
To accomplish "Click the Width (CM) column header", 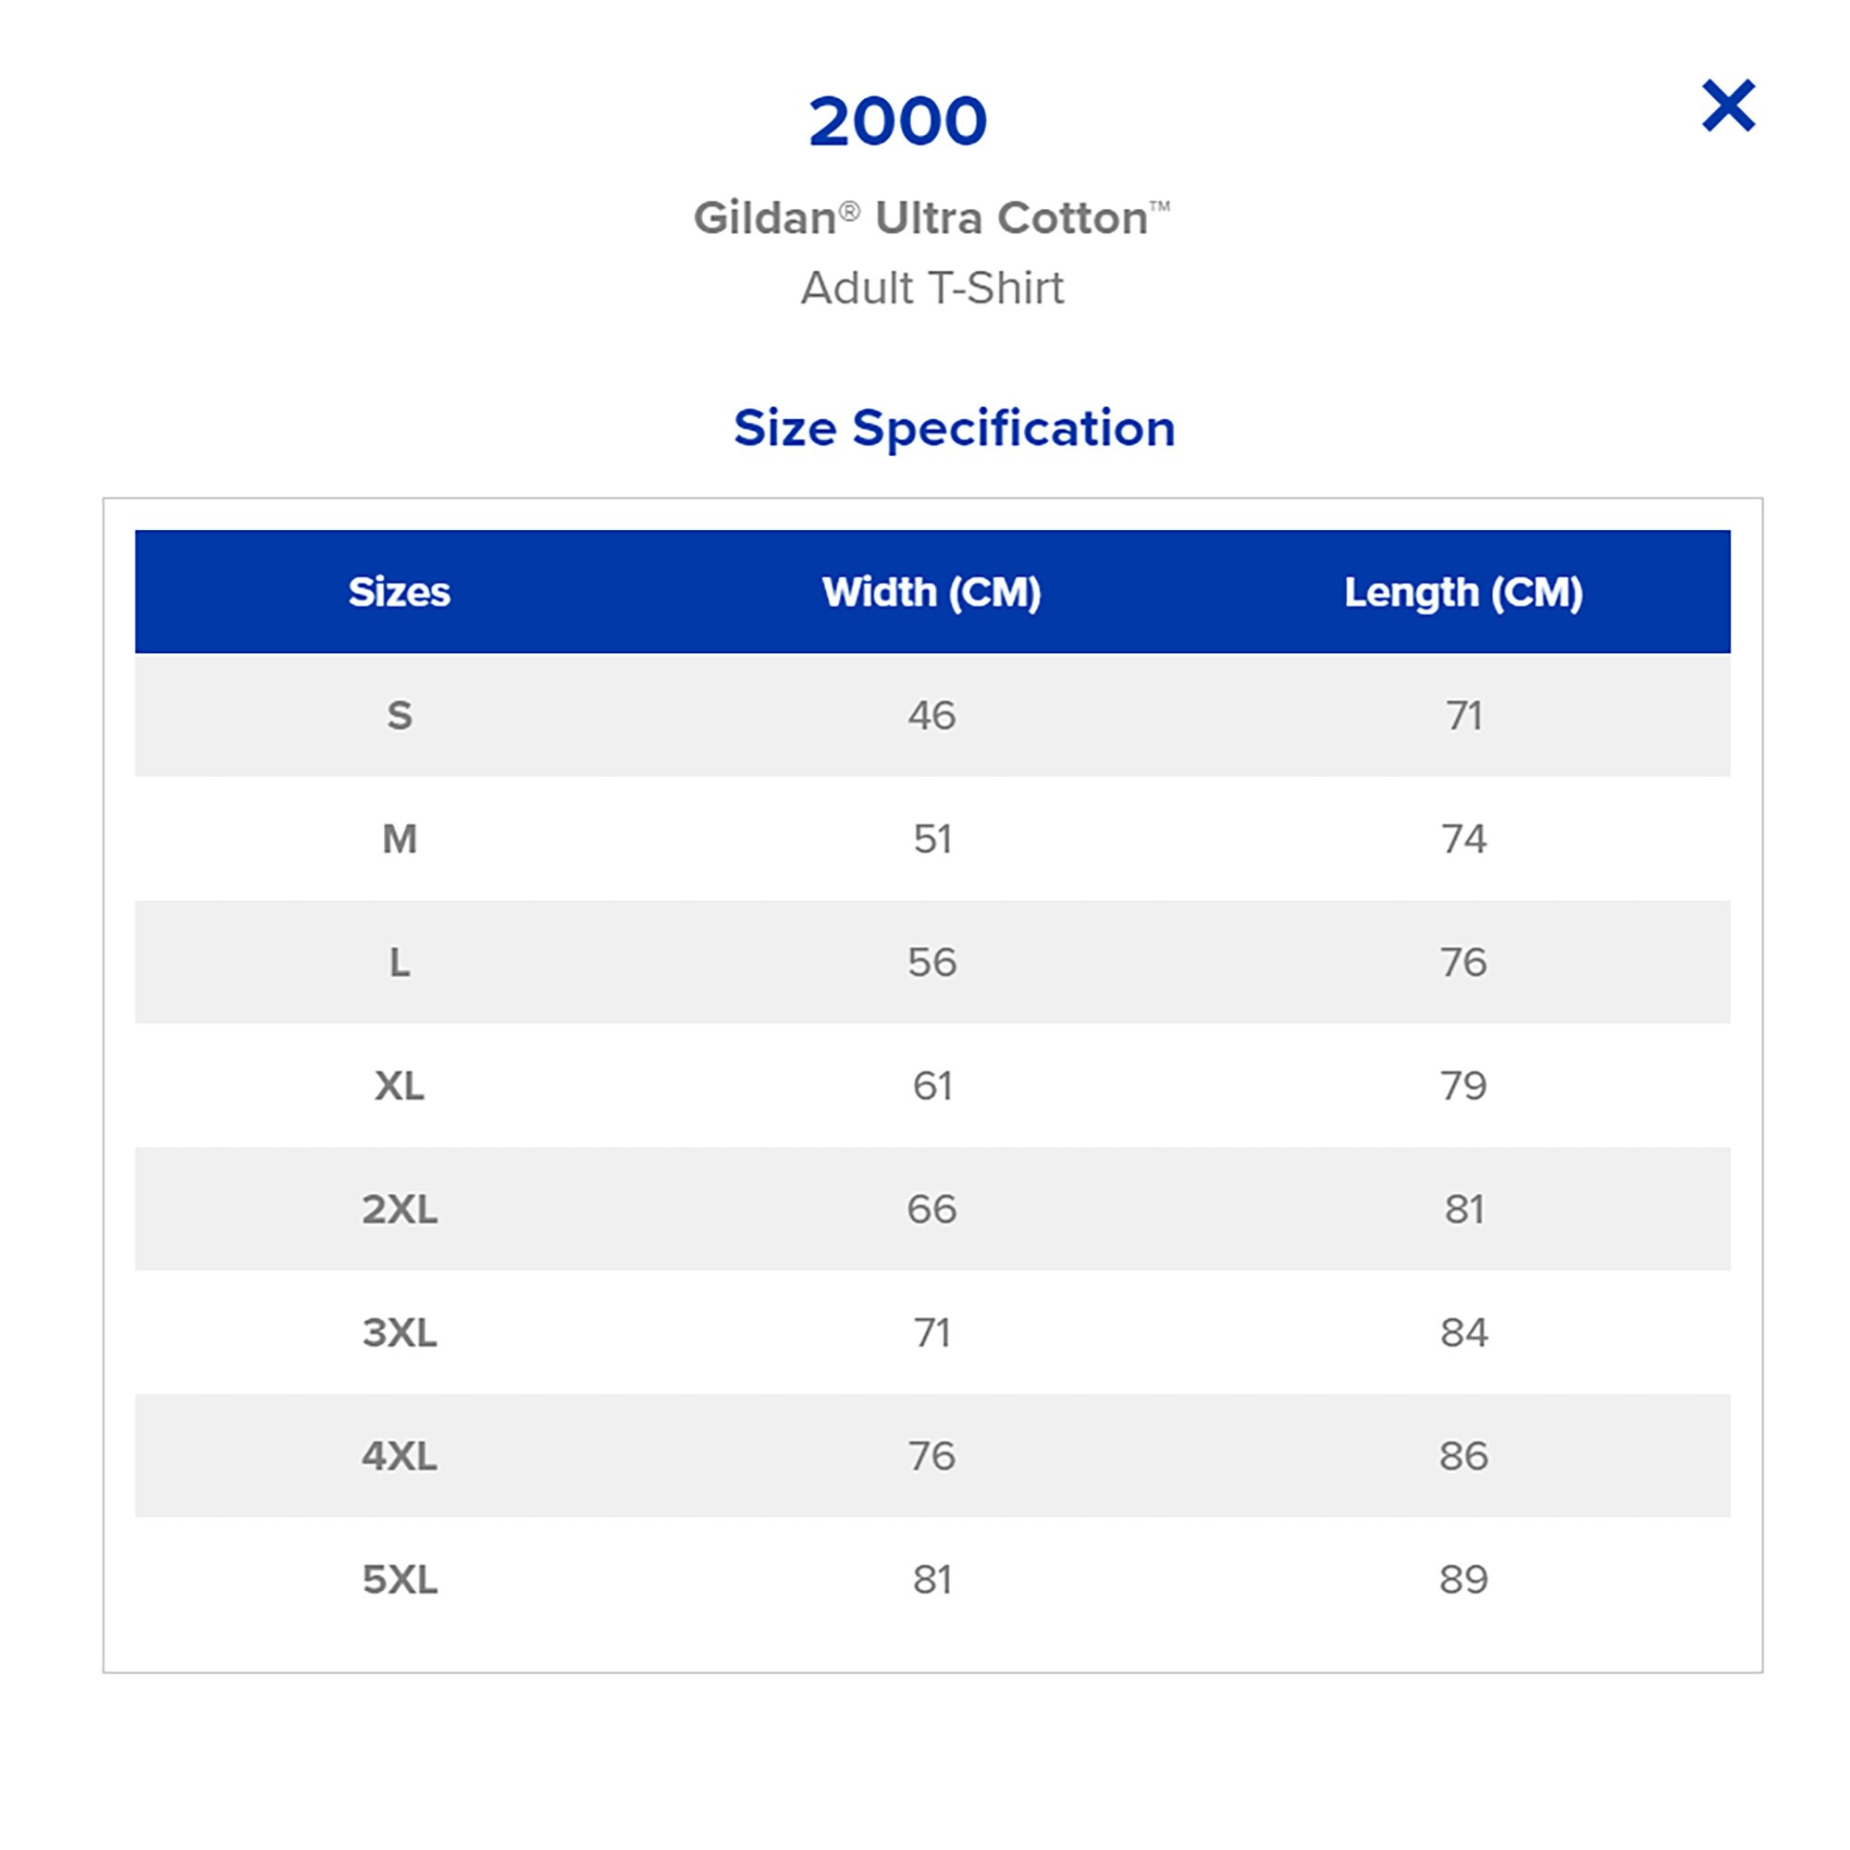I will tap(931, 592).
